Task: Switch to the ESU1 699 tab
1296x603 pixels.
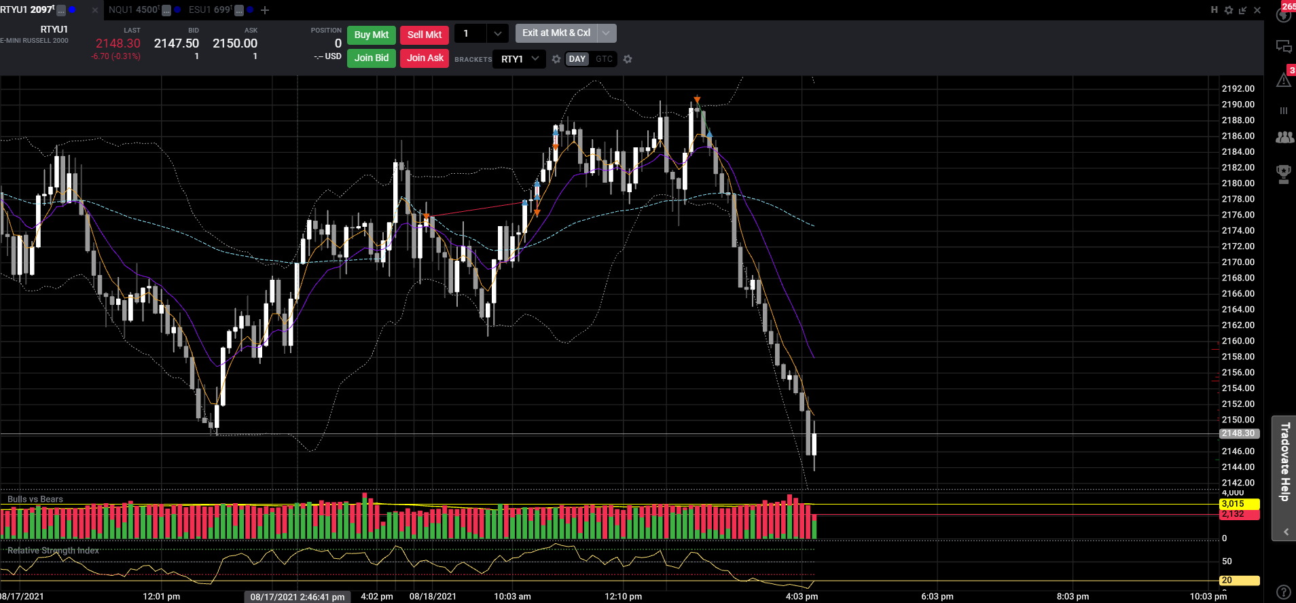Action: 211,10
